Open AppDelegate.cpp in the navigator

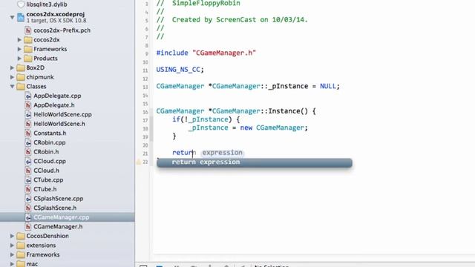tap(57, 96)
